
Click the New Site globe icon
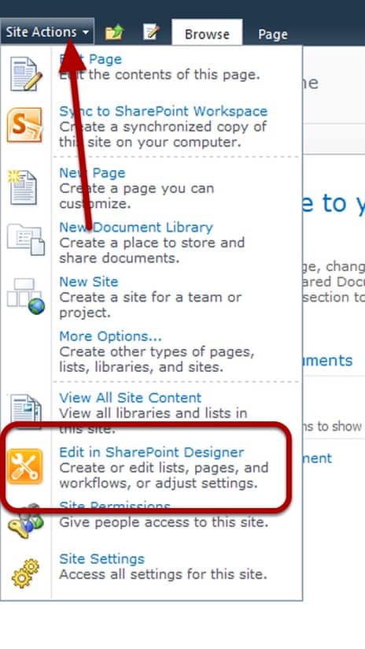[26, 296]
